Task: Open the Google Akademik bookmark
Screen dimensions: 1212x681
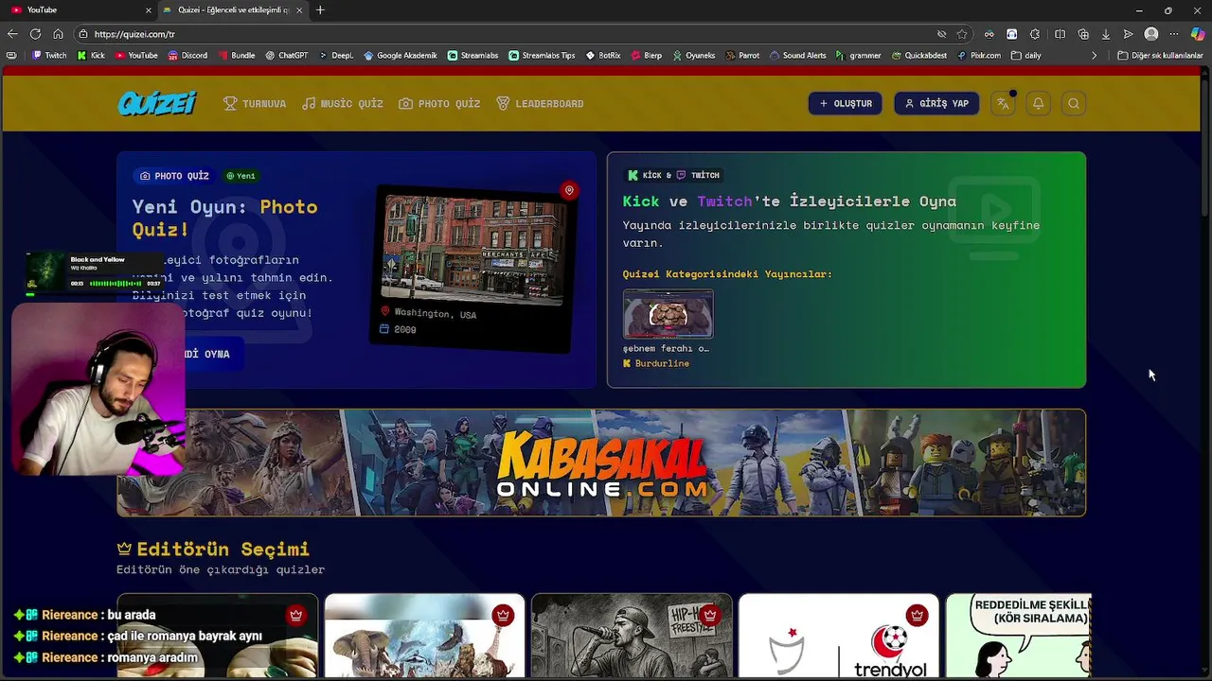Action: click(x=401, y=56)
